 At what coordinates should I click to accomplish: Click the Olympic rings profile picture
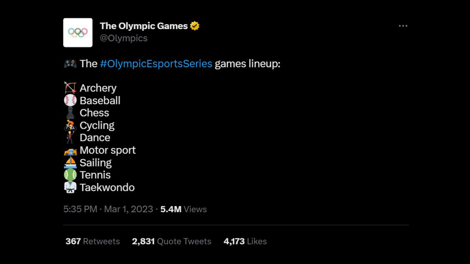coord(78,33)
